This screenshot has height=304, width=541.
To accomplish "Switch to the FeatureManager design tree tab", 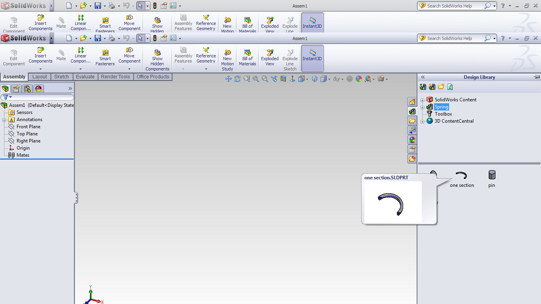I will (5, 89).
